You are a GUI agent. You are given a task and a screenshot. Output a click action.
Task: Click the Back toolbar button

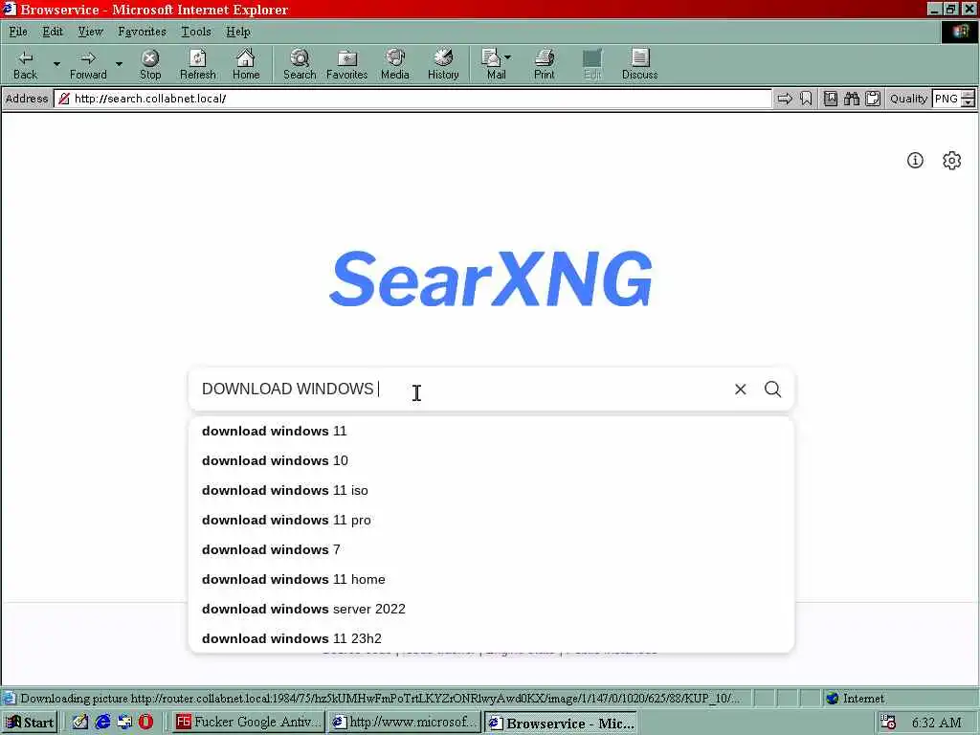(26, 65)
